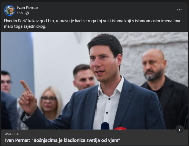Image resolution: width=189 pixels, height=146 pixels.
Task: Click the post text mentioning Elvedin Pezić
Action: pos(92,24)
